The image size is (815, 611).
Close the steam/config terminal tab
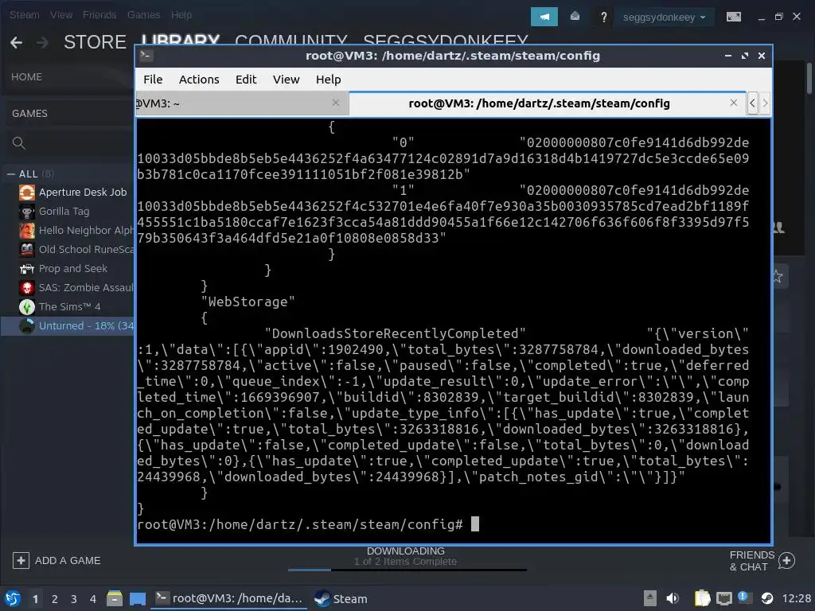click(x=733, y=103)
